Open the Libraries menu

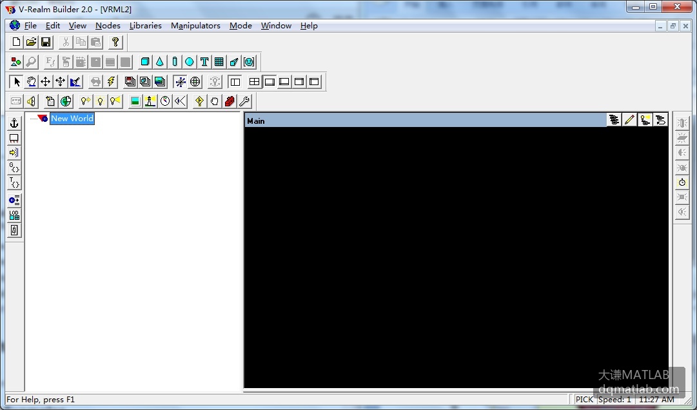coord(145,26)
